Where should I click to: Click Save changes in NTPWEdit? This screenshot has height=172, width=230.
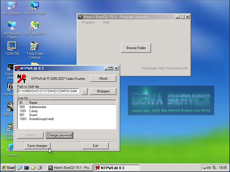[37, 145]
